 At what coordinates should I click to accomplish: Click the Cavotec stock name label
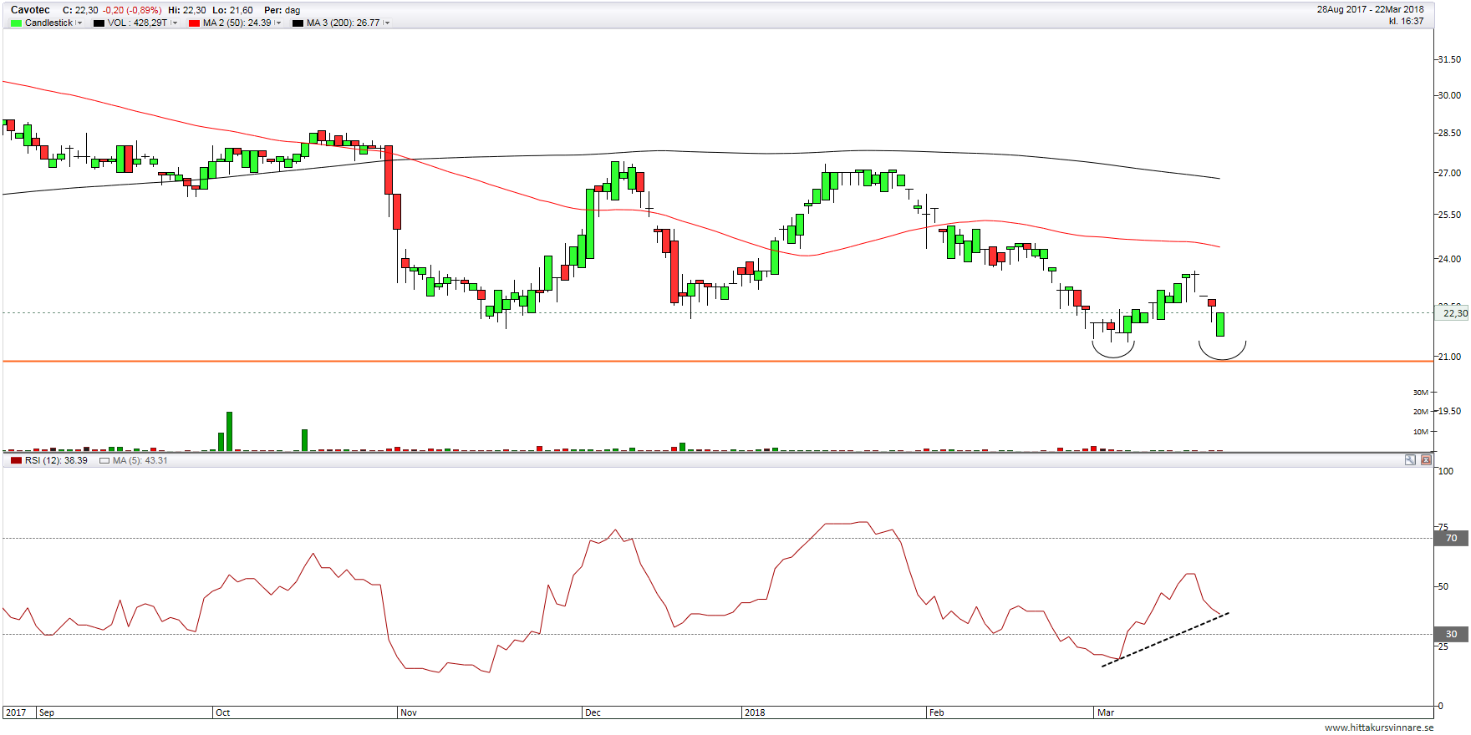30,10
